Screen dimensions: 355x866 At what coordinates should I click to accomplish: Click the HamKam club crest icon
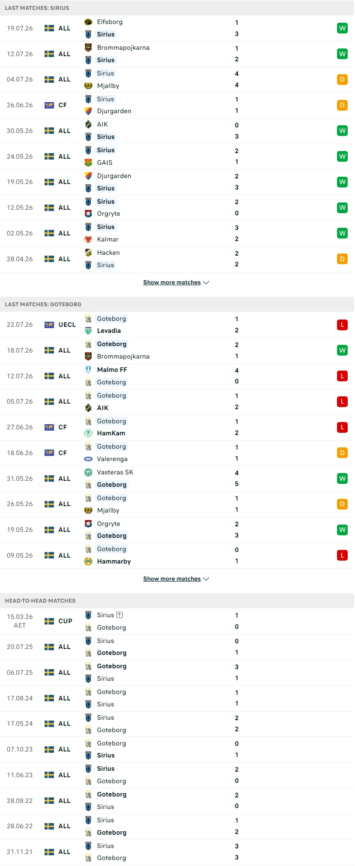pos(88,433)
